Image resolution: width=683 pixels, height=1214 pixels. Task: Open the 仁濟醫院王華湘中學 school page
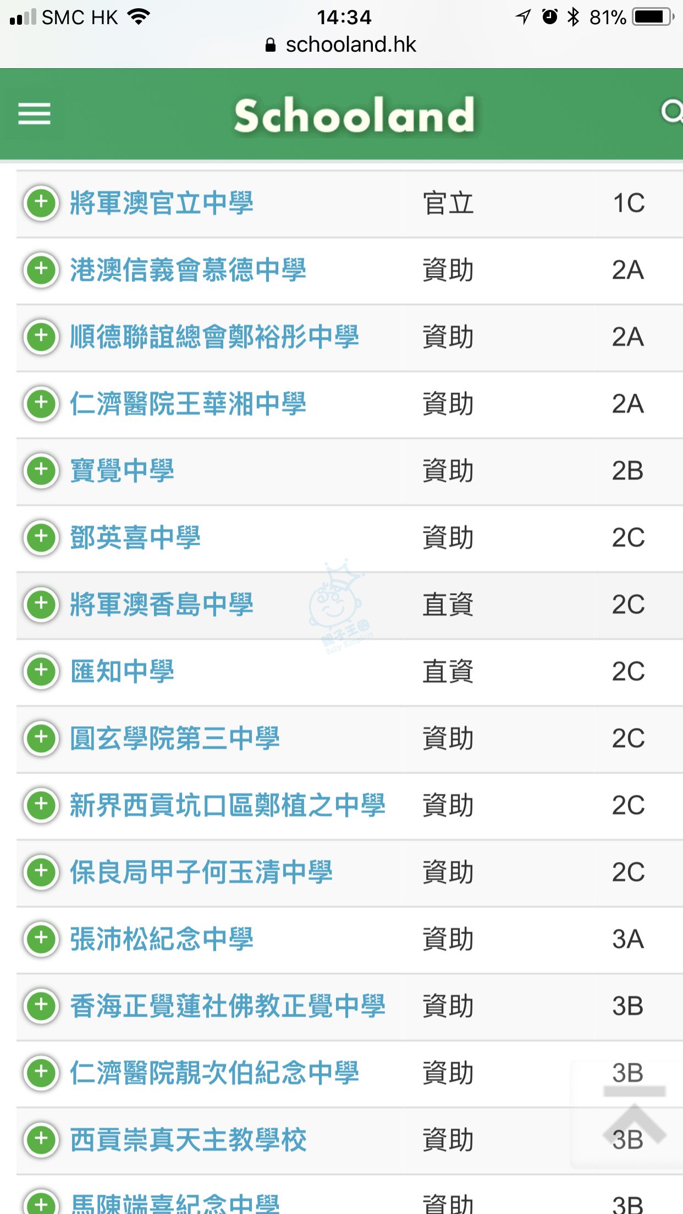click(188, 404)
